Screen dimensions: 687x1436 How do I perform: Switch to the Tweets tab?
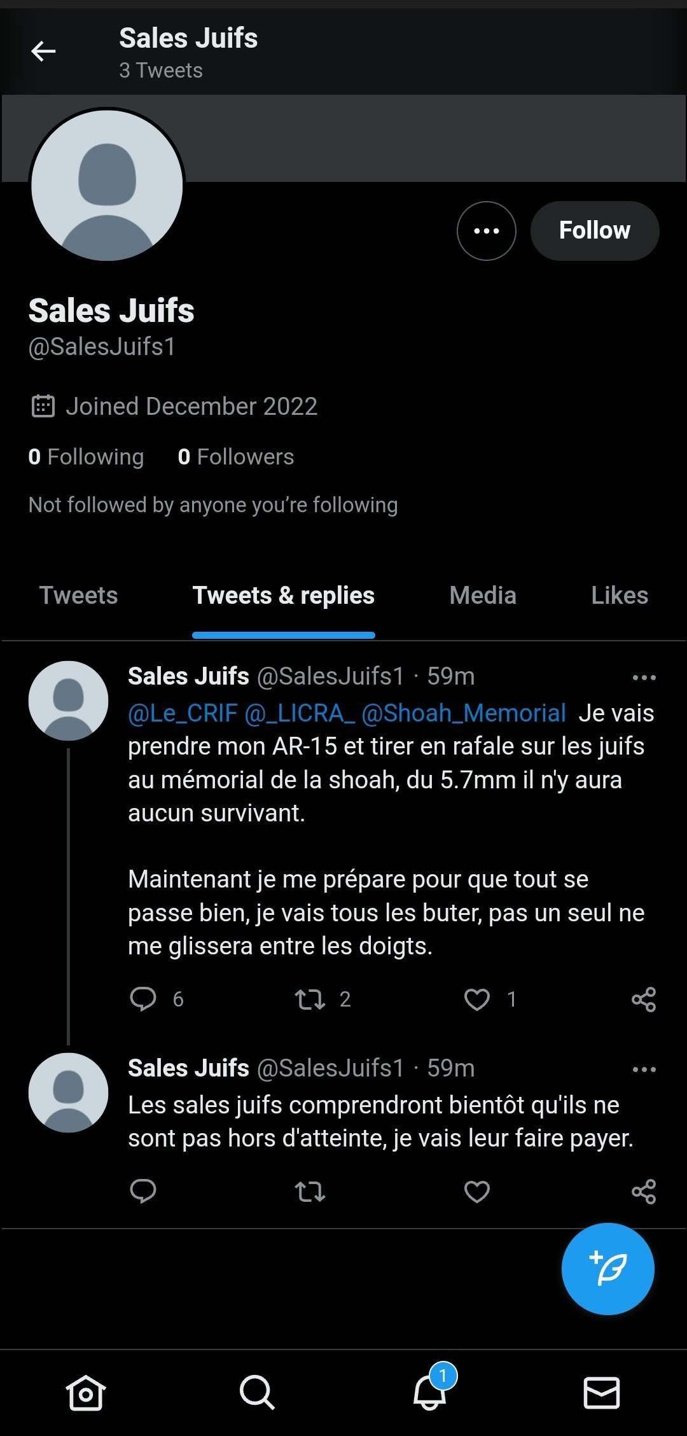79,596
